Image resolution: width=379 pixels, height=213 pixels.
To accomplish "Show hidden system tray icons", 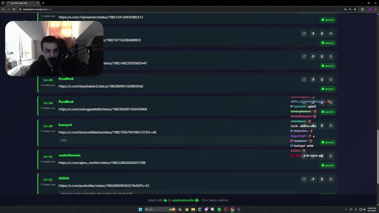I will [346, 209].
